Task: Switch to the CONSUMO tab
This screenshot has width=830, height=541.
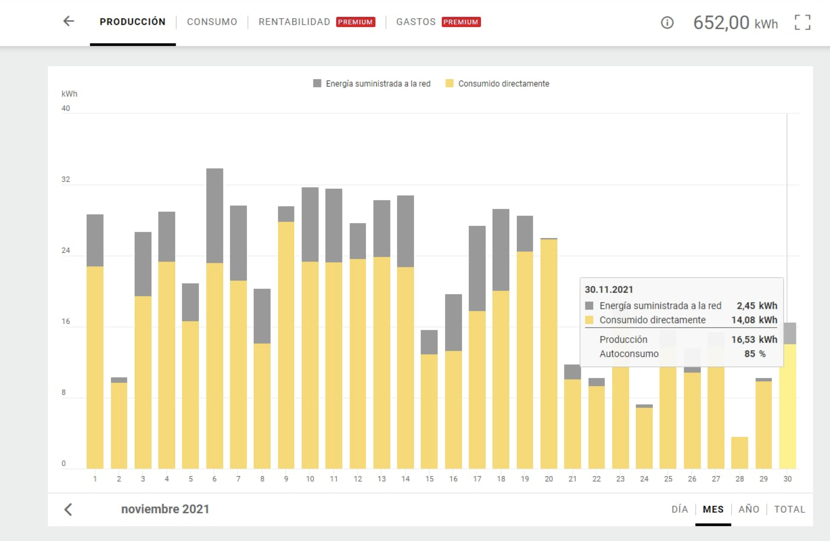Action: 212,22
